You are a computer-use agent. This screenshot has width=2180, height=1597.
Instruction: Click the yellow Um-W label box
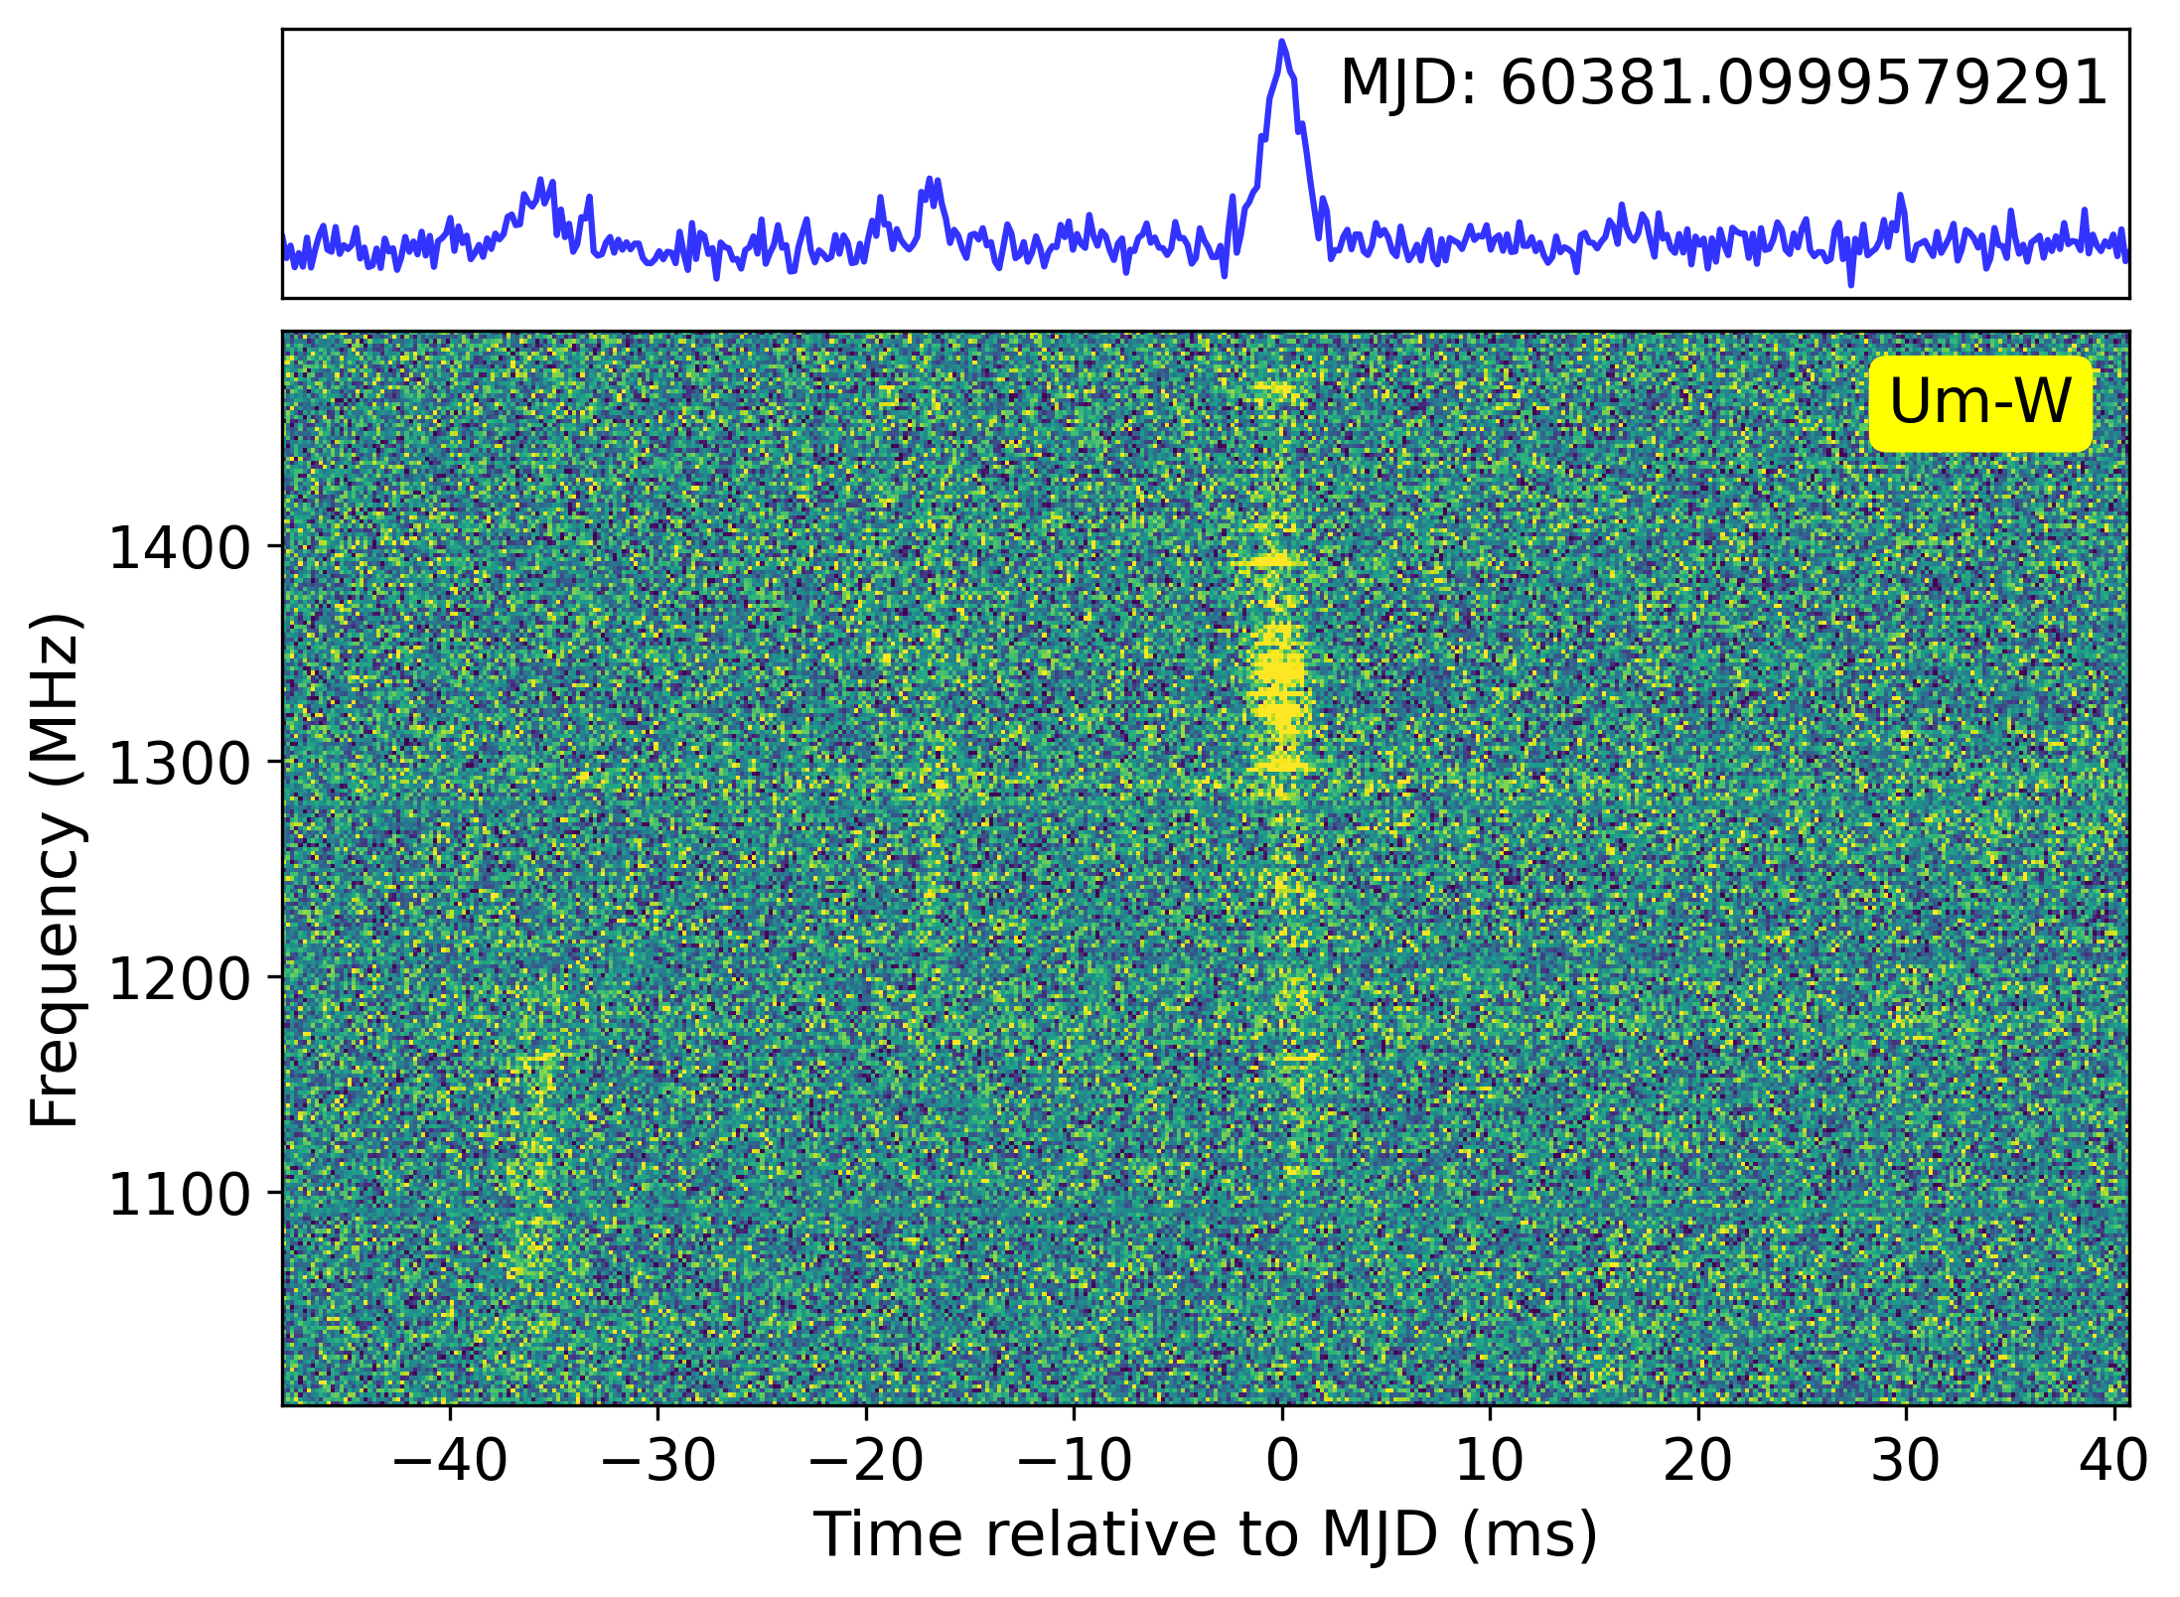[x=1979, y=403]
